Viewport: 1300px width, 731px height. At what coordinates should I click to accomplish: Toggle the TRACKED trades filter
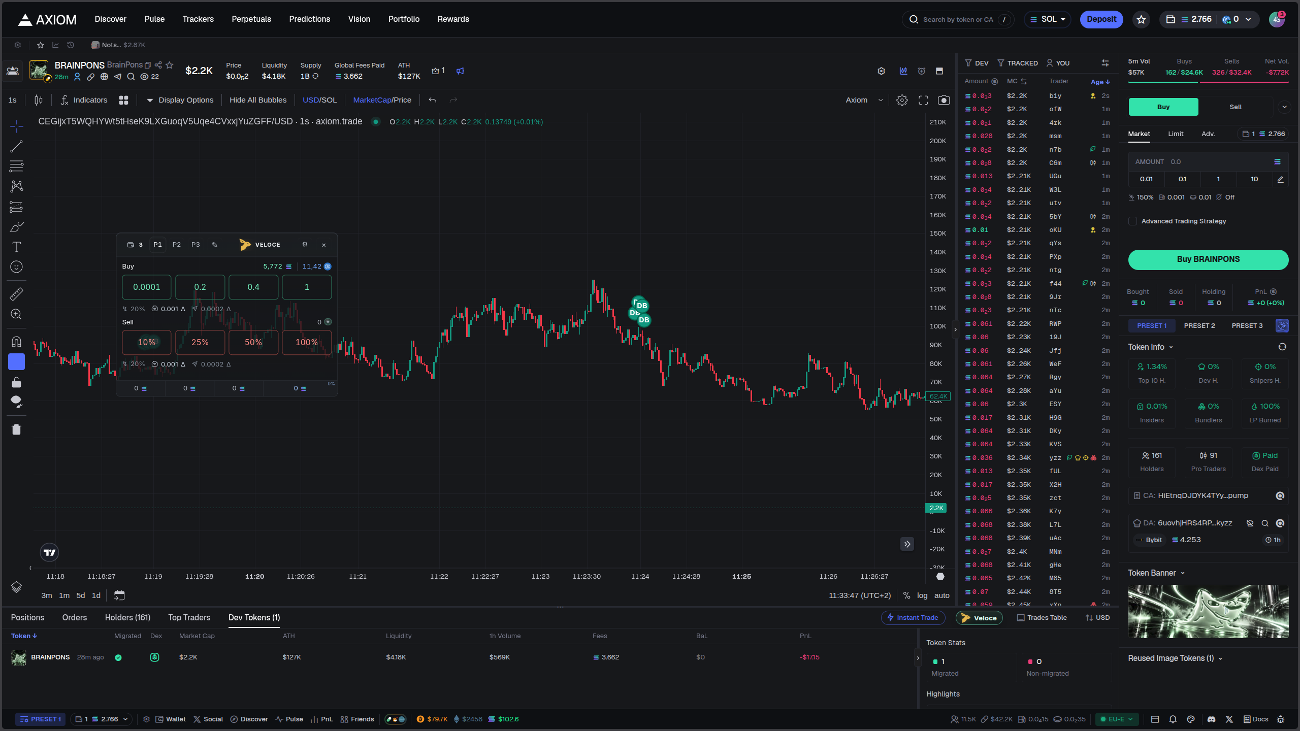(x=1018, y=63)
